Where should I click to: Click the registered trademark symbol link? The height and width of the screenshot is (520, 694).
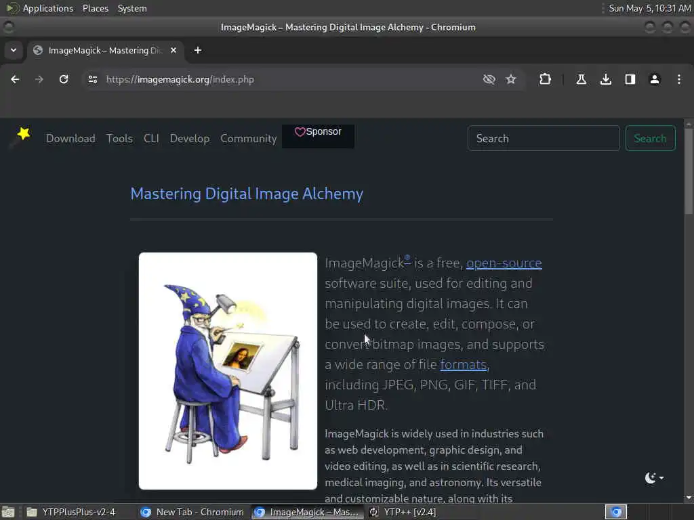click(407, 259)
